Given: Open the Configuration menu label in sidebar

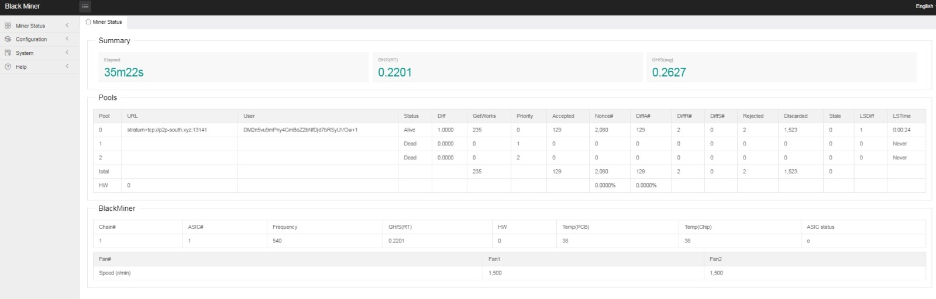Looking at the screenshot, I should [x=31, y=39].
